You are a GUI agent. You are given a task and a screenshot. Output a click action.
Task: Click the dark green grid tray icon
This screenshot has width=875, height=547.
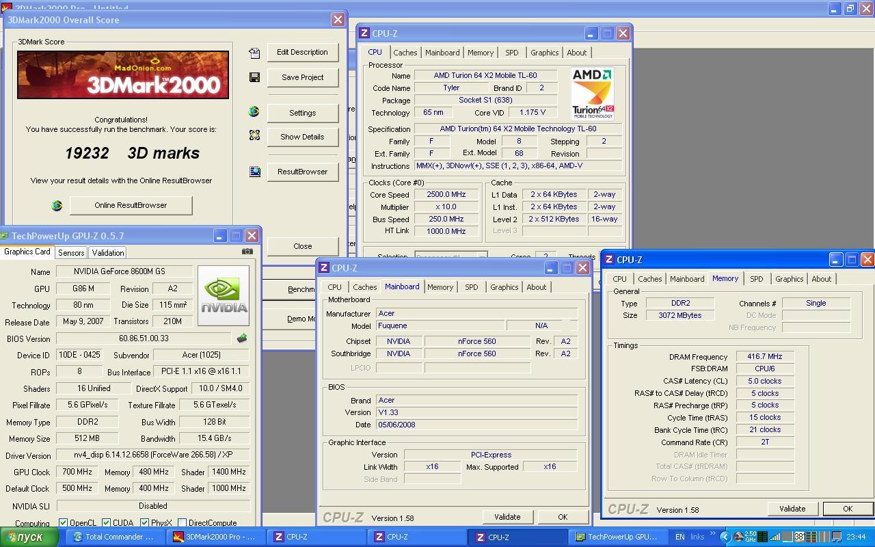click(762, 537)
